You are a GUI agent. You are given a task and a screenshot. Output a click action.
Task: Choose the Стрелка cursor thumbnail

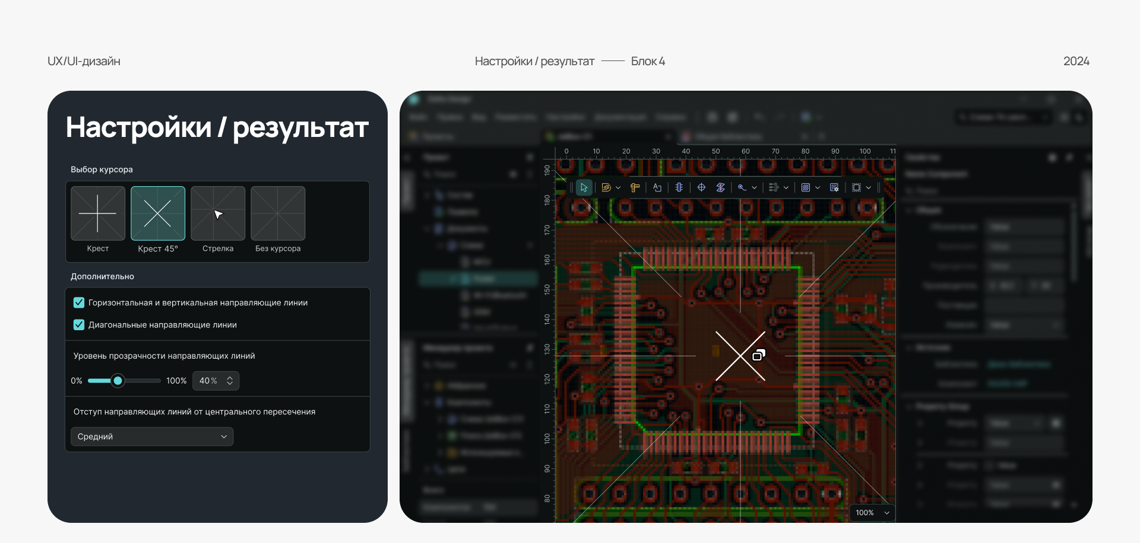(218, 213)
